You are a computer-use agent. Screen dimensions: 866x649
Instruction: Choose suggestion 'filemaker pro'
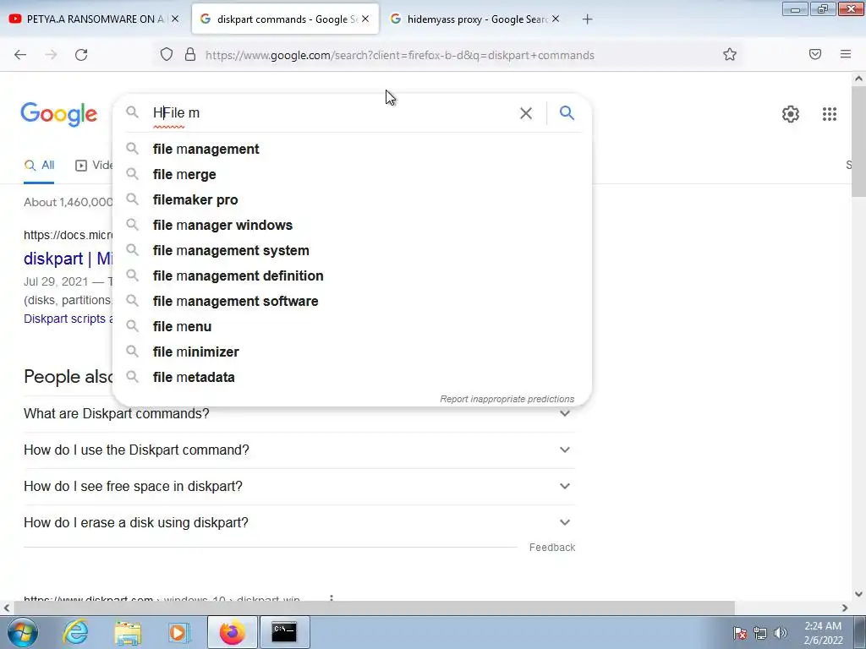point(352,199)
